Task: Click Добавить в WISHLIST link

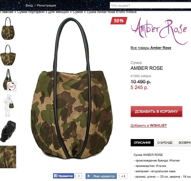Action: (149, 126)
